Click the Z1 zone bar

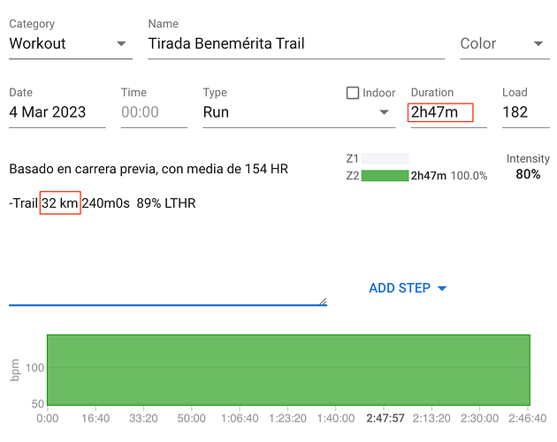[x=385, y=159]
